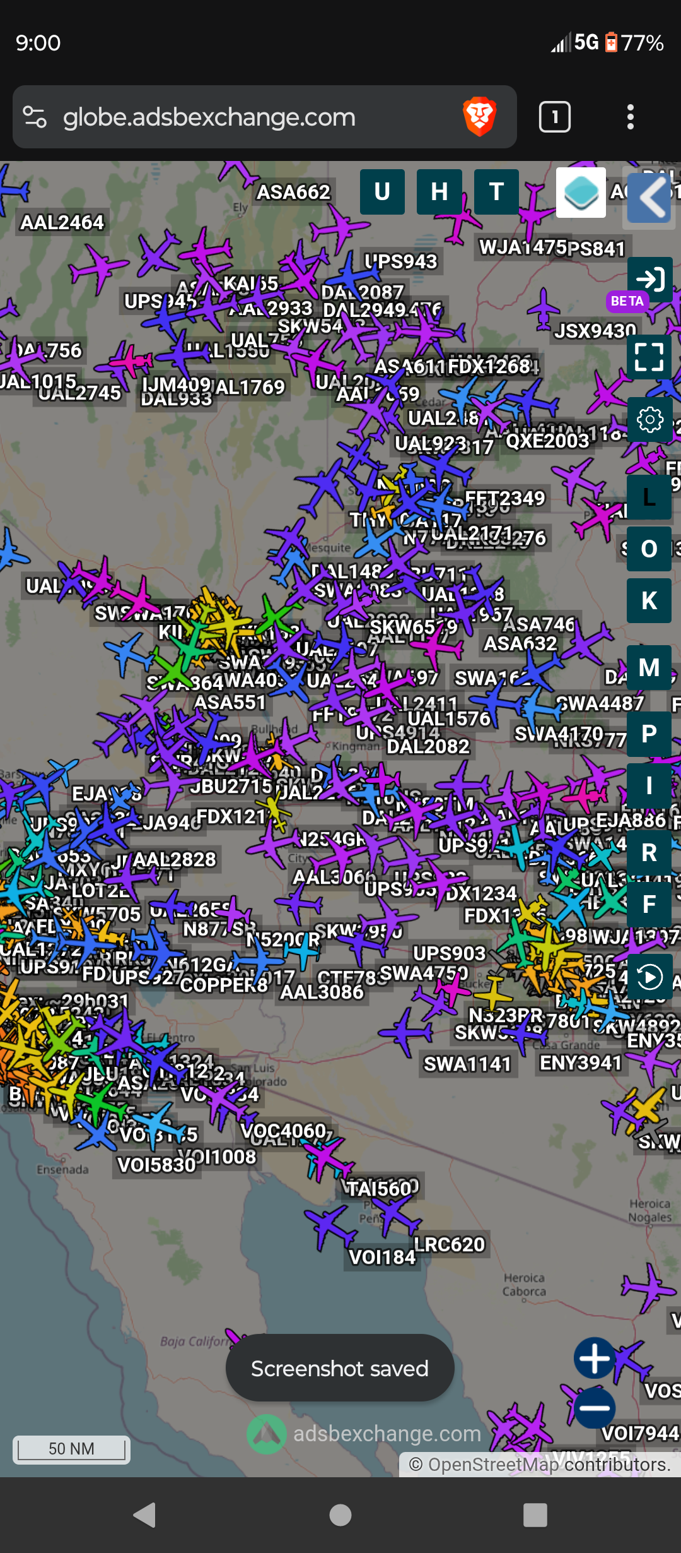The height and width of the screenshot is (1553, 681).
Task: Select aircraft label QXE2003
Action: pyautogui.click(x=547, y=441)
